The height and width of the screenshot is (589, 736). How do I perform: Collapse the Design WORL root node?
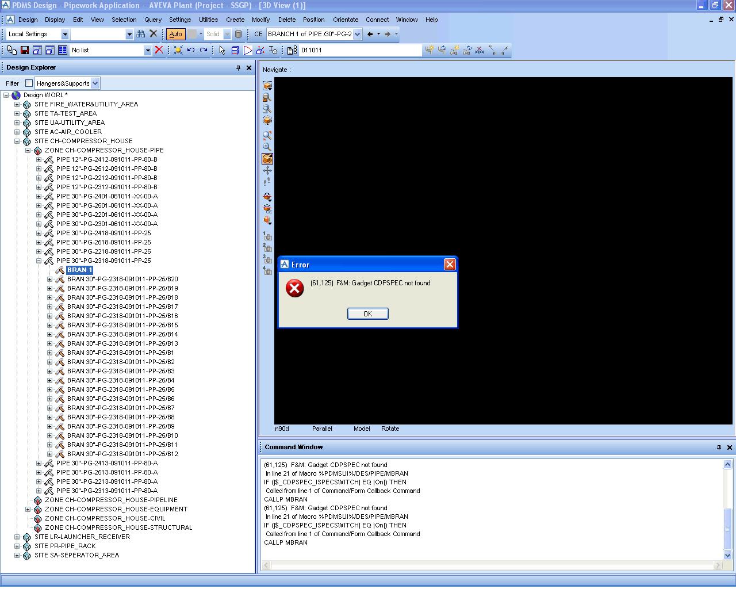[6, 95]
